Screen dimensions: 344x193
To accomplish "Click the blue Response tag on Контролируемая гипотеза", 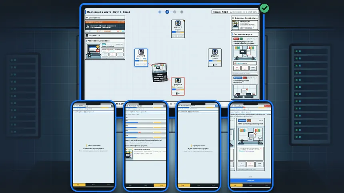I will 238,78.
